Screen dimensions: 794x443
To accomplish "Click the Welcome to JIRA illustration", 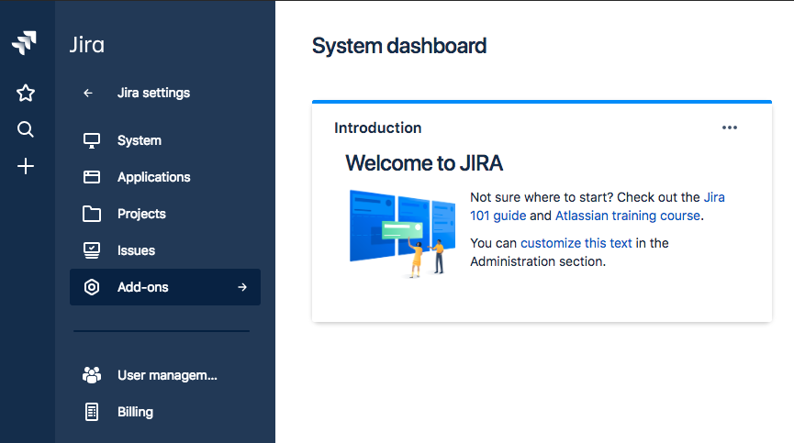I will click(403, 233).
